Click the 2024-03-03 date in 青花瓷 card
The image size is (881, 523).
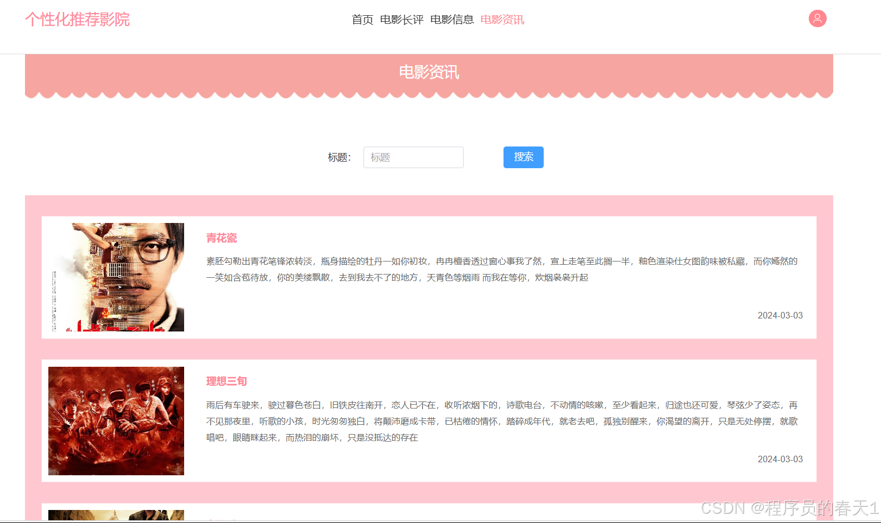coord(780,315)
